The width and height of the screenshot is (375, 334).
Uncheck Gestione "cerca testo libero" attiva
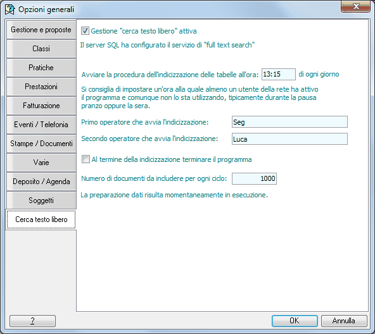coord(85,31)
